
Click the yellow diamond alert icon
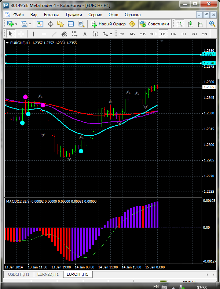[132, 24]
